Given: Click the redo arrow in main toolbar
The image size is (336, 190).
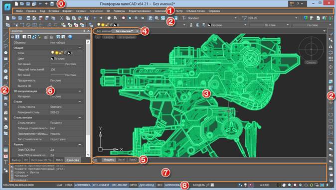Looking at the screenshot, I should tap(101, 18).
